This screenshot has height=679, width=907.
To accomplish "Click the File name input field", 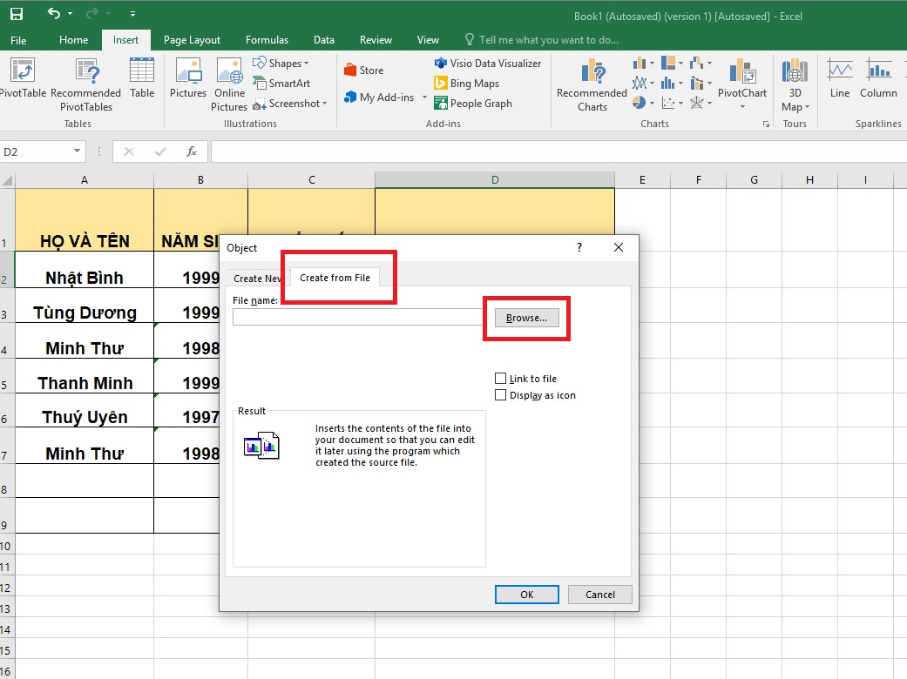I will [x=357, y=317].
